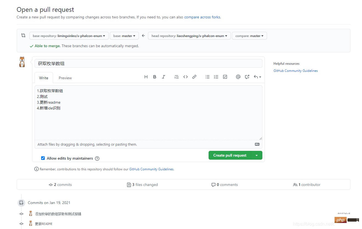Click the Commits on Jan 19, 2021 text
This screenshot has width=362, height=229.
coord(49,203)
